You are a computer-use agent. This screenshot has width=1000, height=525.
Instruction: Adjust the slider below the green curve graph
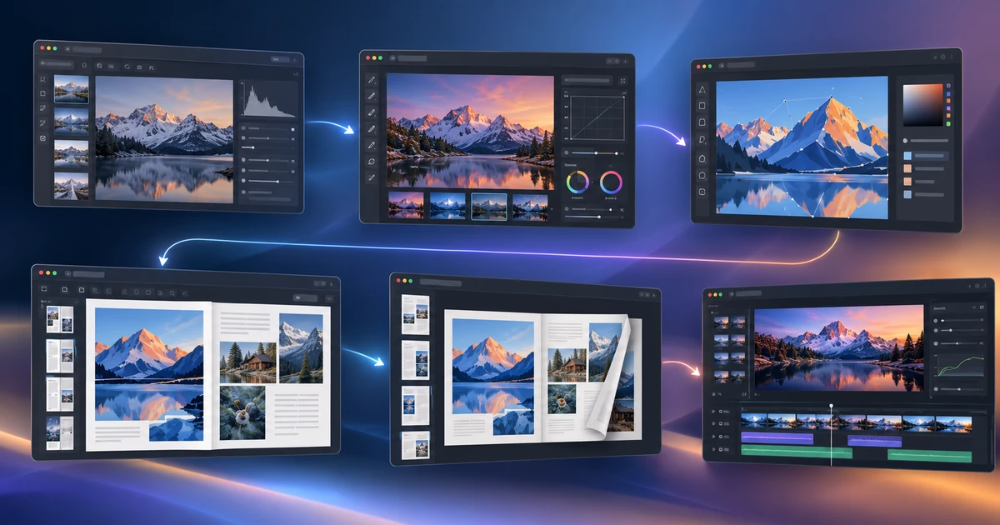click(x=960, y=389)
